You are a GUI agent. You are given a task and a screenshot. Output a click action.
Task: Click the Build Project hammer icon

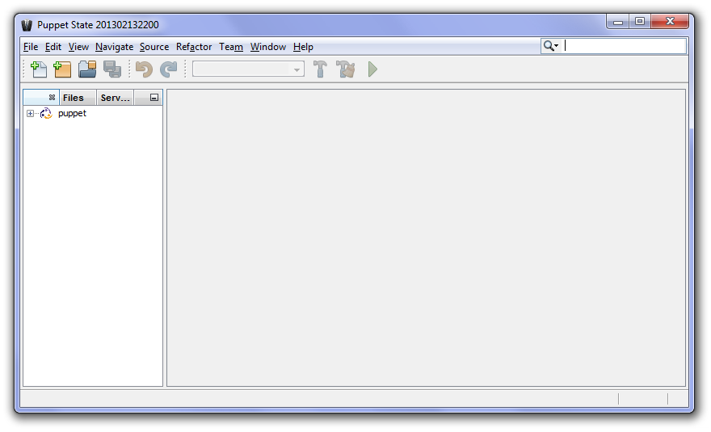click(x=320, y=69)
